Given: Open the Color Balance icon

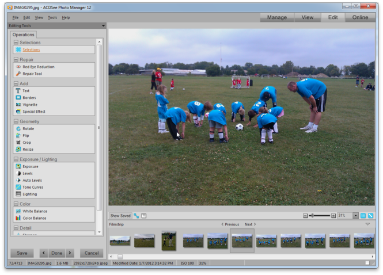Looking at the screenshot, I should (18, 218).
